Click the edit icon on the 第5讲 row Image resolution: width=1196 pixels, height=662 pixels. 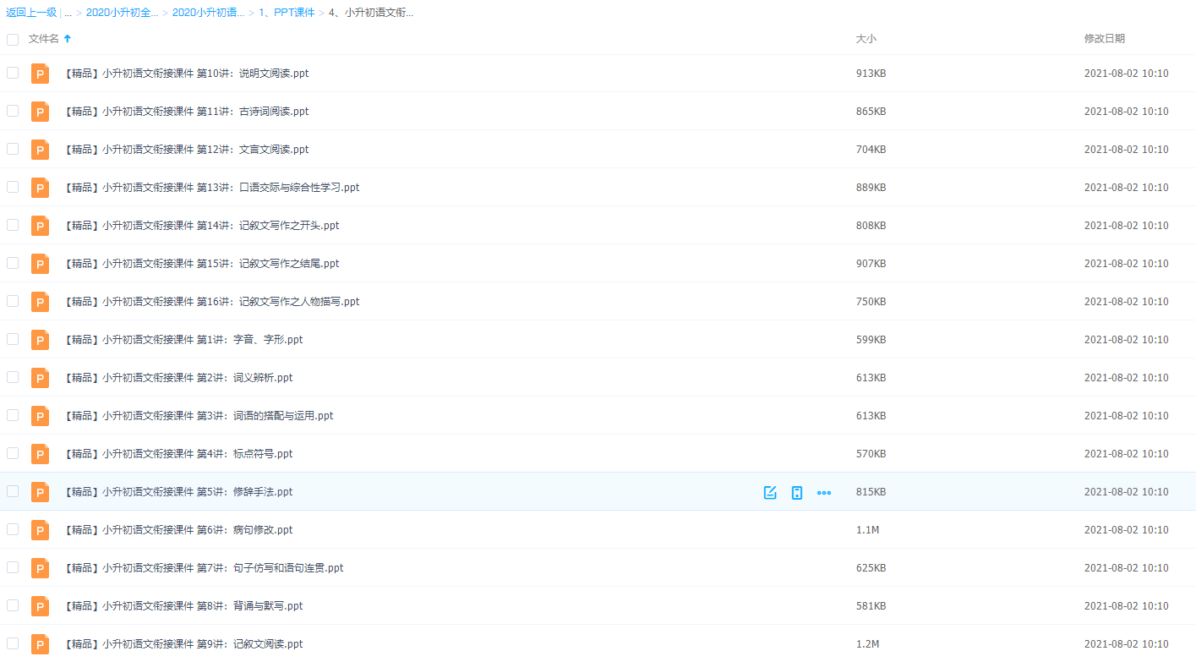[770, 493]
